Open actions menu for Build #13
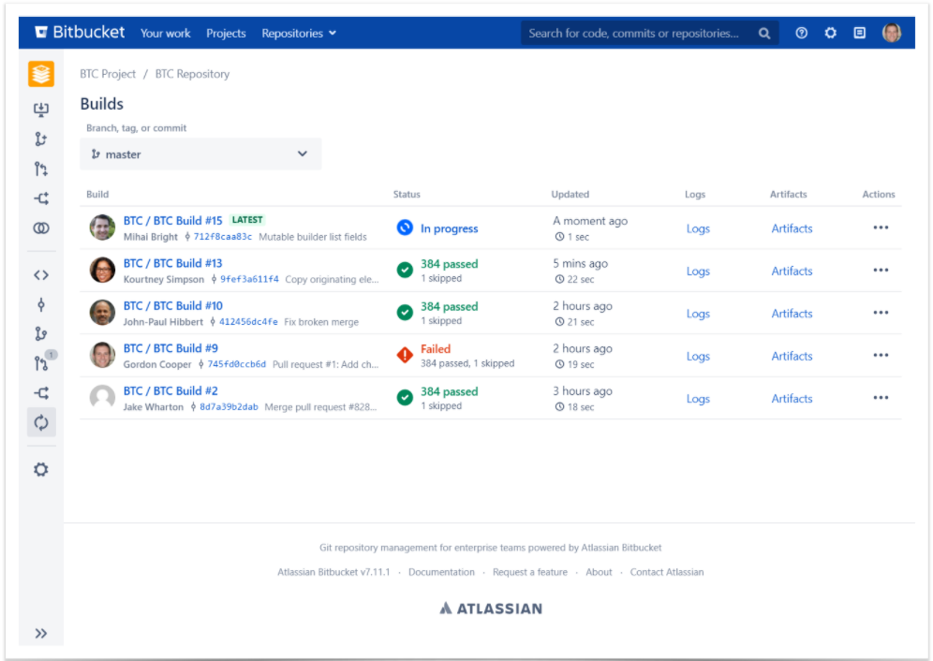 coord(881,271)
